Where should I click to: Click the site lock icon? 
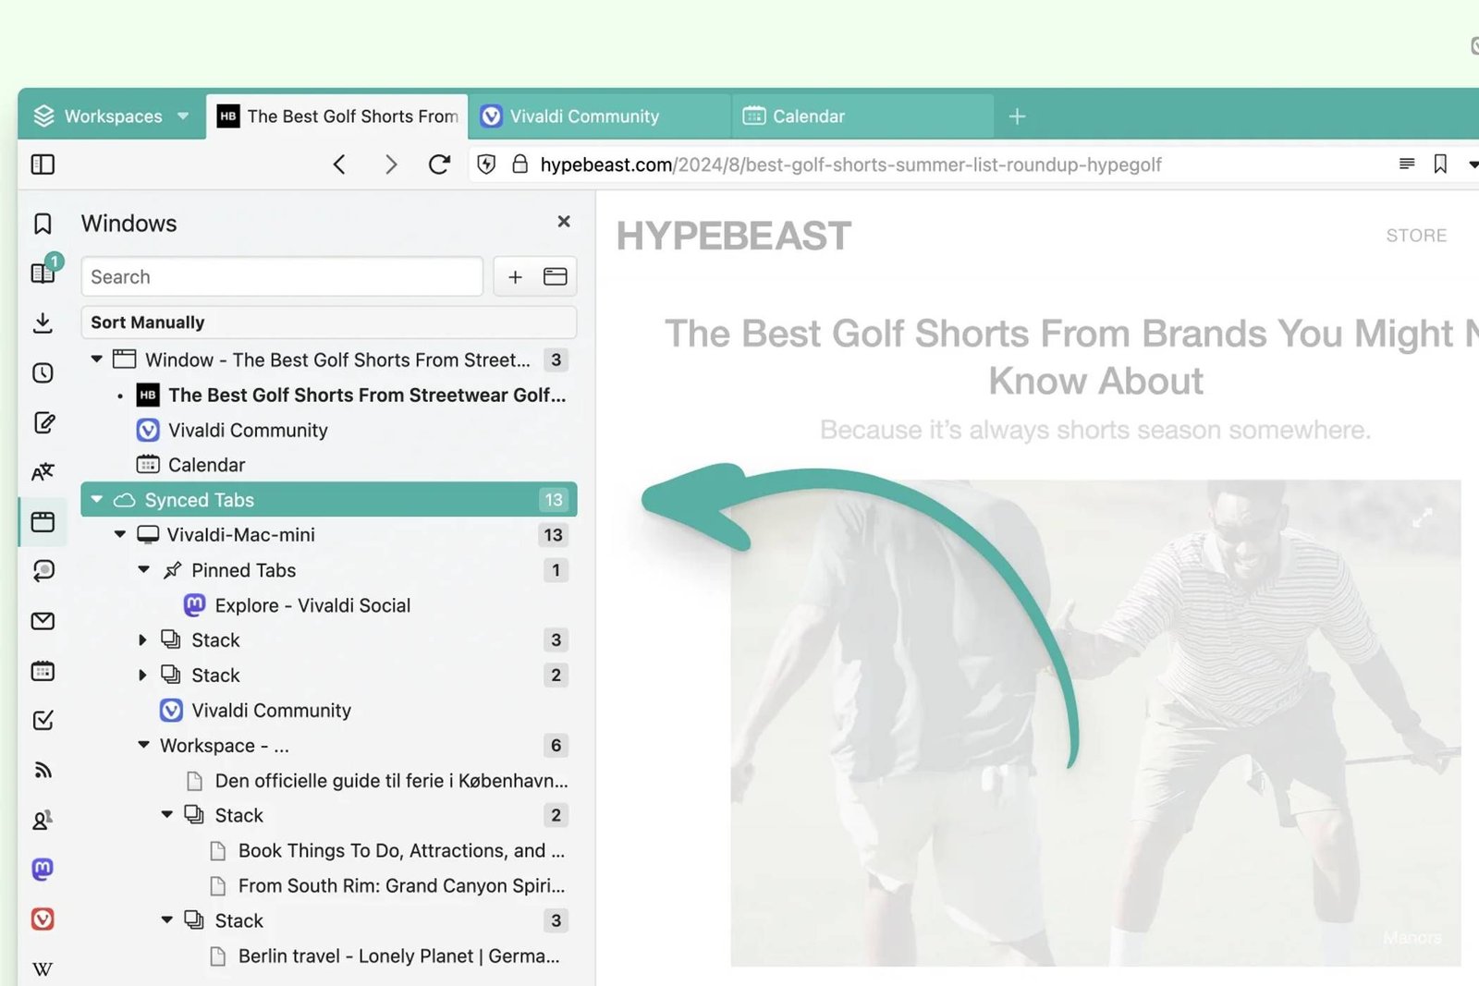(x=520, y=164)
